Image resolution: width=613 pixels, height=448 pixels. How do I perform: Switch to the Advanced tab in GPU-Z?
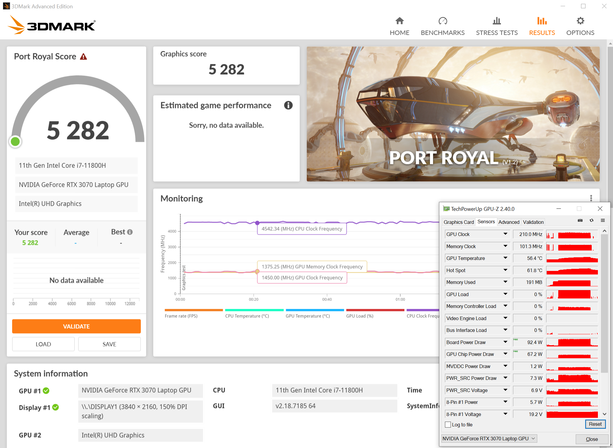pyautogui.click(x=509, y=222)
